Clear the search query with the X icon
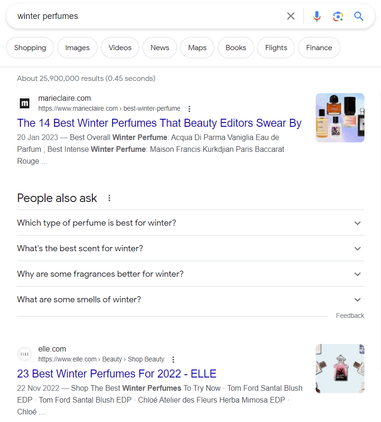 (x=291, y=16)
